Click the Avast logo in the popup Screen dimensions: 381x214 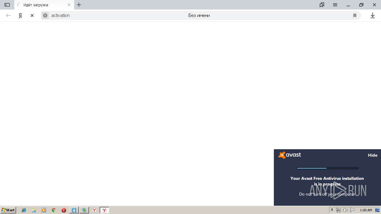click(x=290, y=155)
